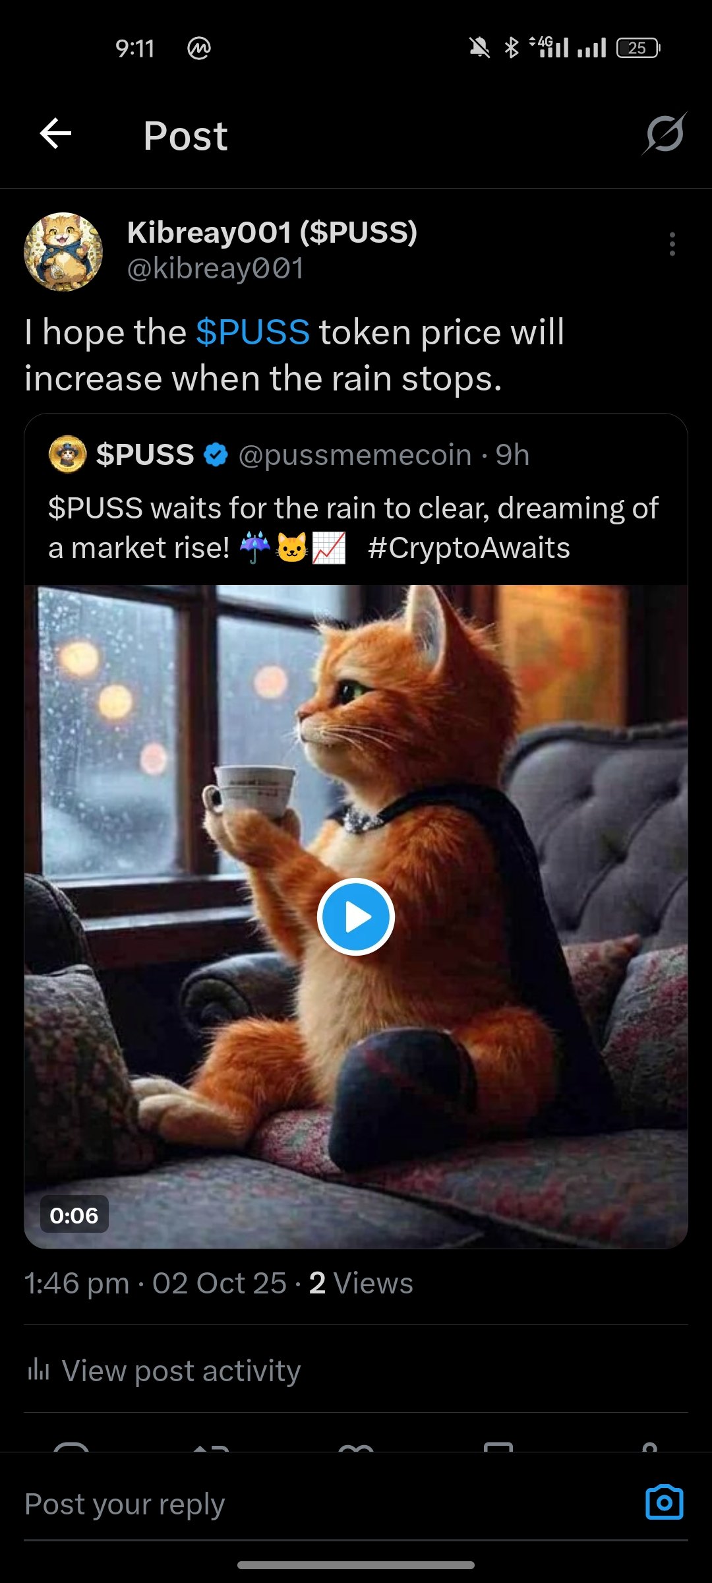Image resolution: width=712 pixels, height=1583 pixels.
Task: Open the quoted post's video thumbnail
Action: pyautogui.click(x=356, y=917)
